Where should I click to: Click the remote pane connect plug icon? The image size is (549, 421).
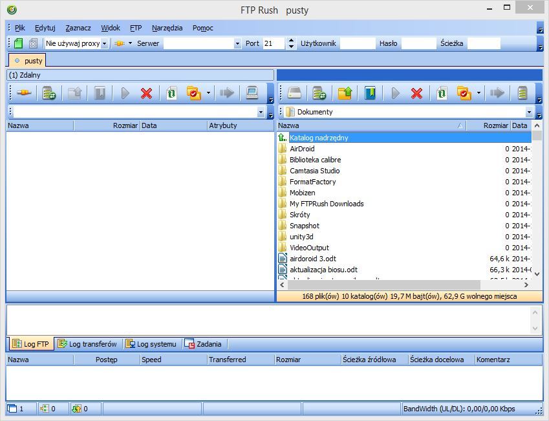[24, 93]
